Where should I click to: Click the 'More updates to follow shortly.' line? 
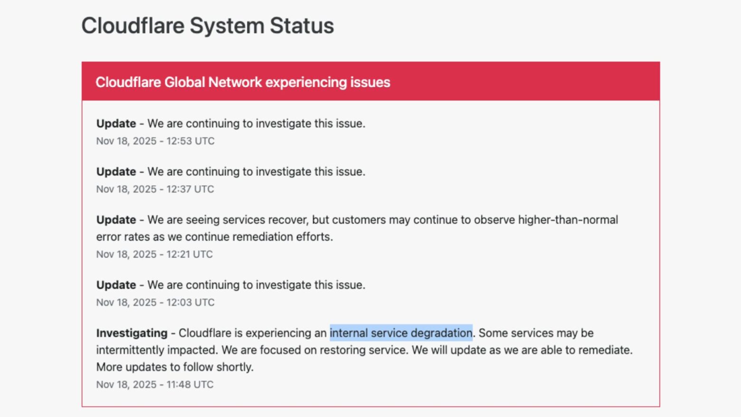pyautogui.click(x=175, y=367)
